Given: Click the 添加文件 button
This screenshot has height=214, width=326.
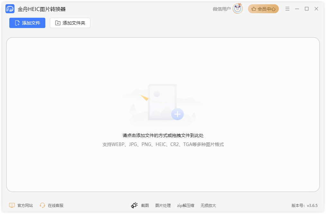Looking at the screenshot, I should 27,23.
